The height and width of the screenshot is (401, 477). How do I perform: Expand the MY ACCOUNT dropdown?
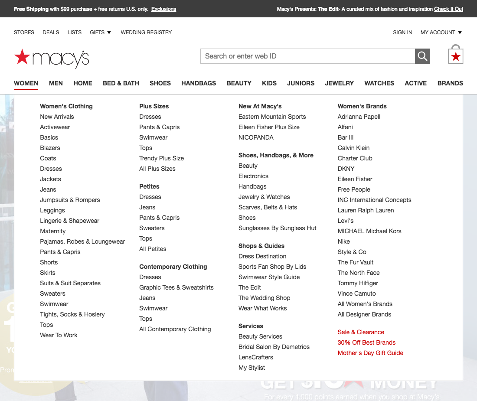441,32
